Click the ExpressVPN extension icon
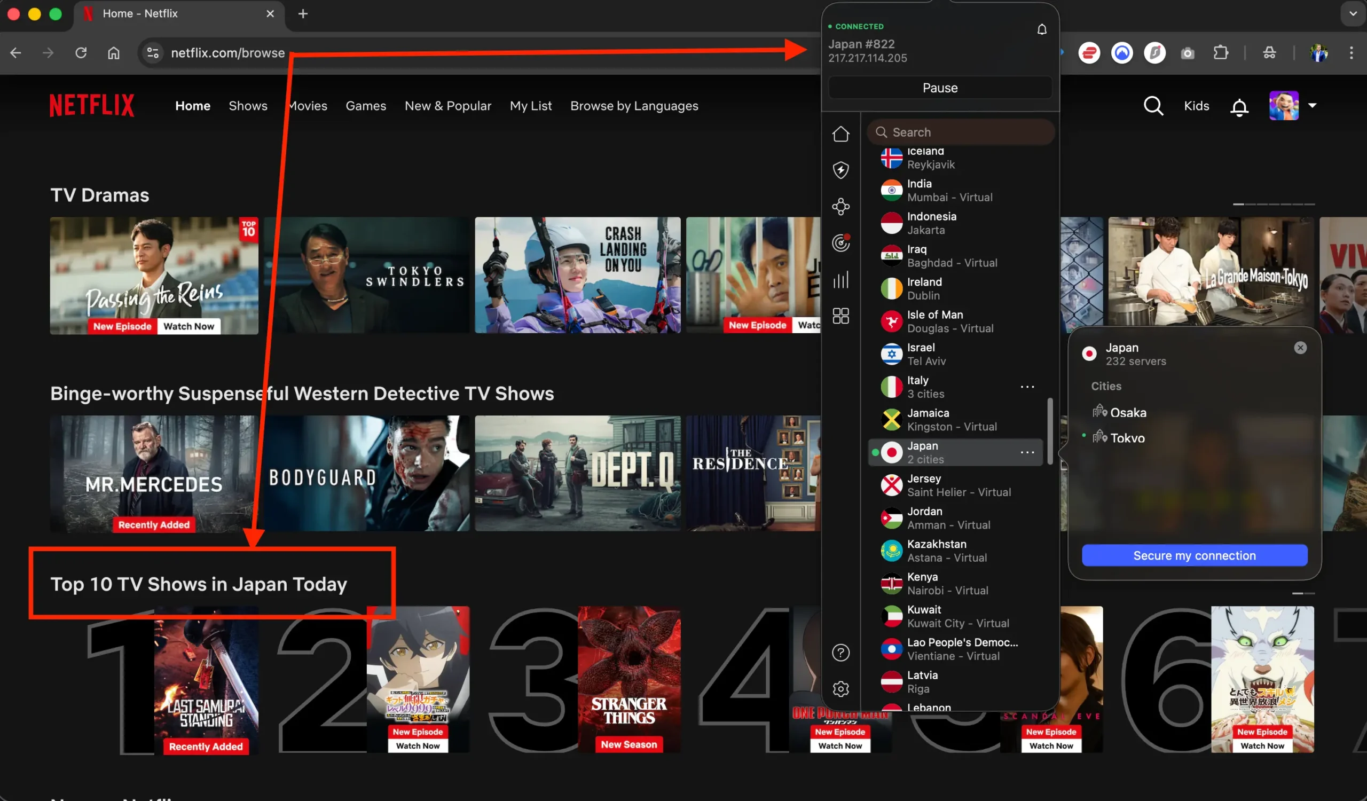Screen dimensions: 1367x801 click(1089, 53)
